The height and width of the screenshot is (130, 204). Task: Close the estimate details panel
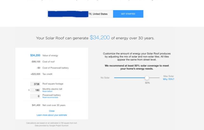pos(52,111)
